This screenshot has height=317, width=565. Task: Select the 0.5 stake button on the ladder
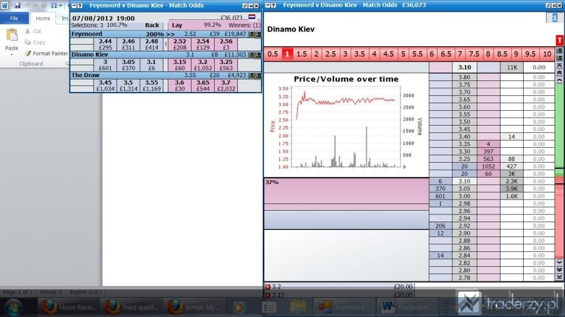(273, 54)
